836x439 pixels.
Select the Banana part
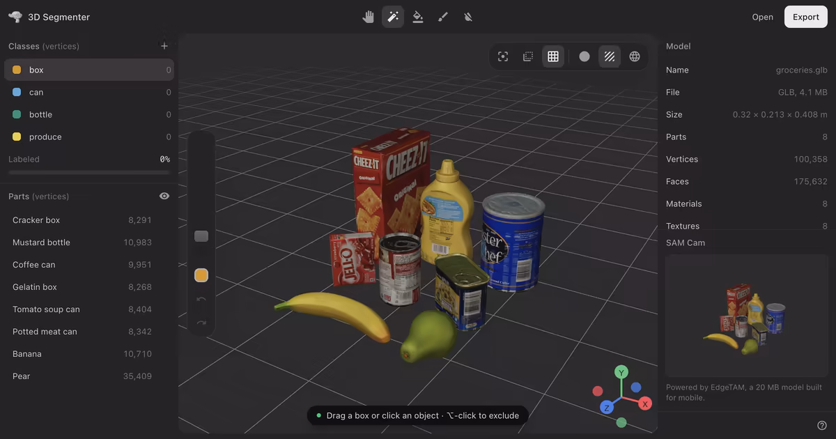click(89, 354)
